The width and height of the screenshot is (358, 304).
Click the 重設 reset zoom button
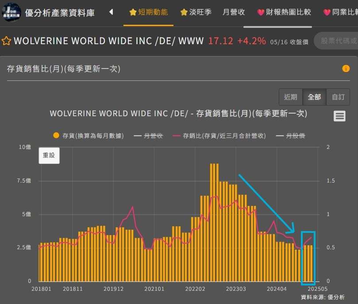(x=49, y=156)
